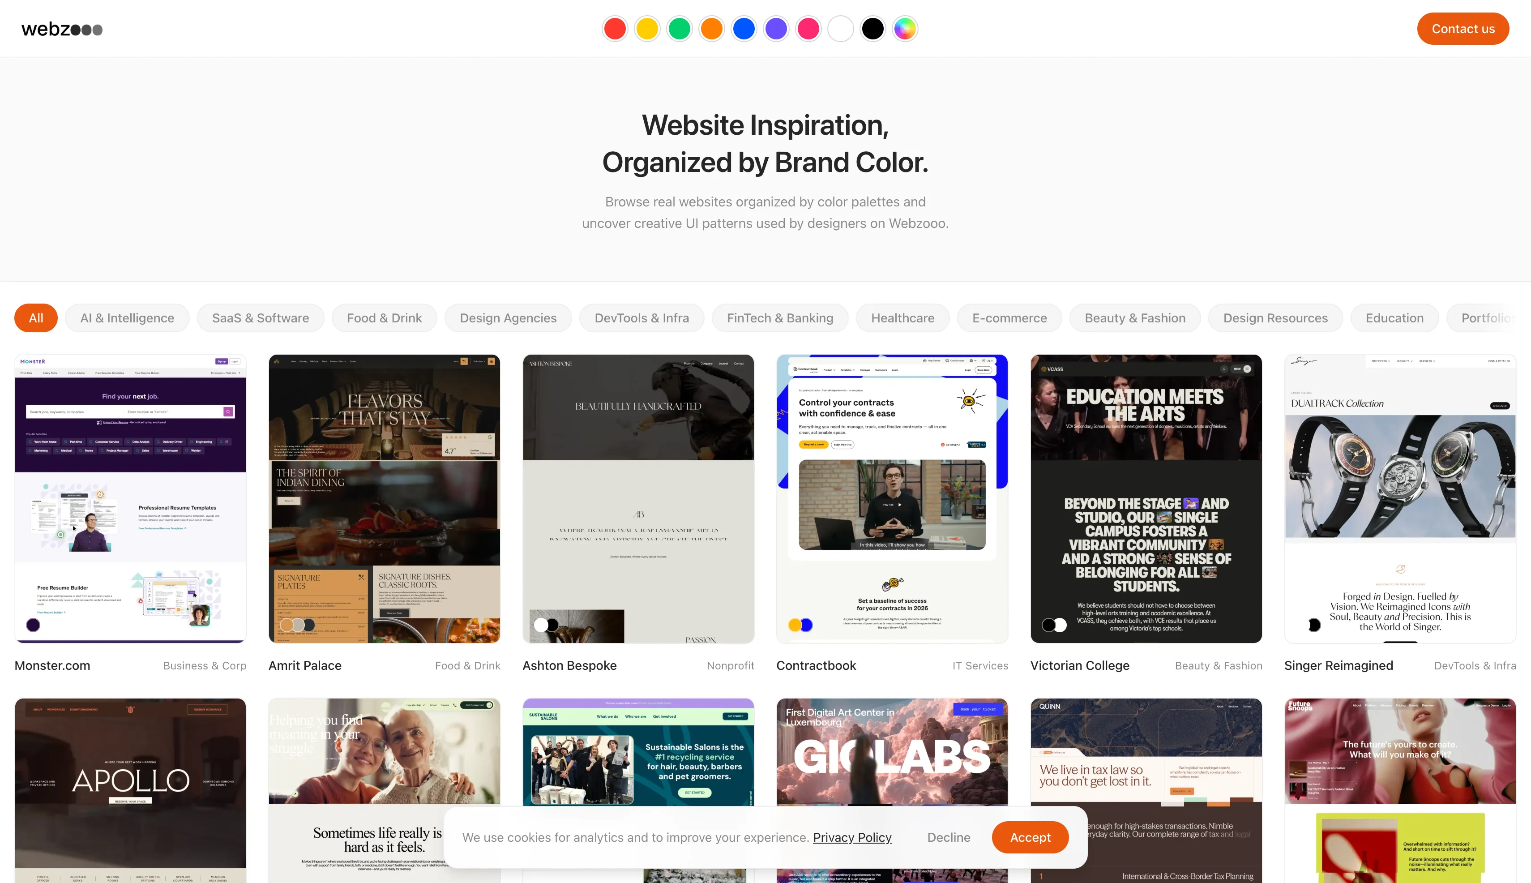
Task: Click the webzooo logo
Action: (62, 29)
